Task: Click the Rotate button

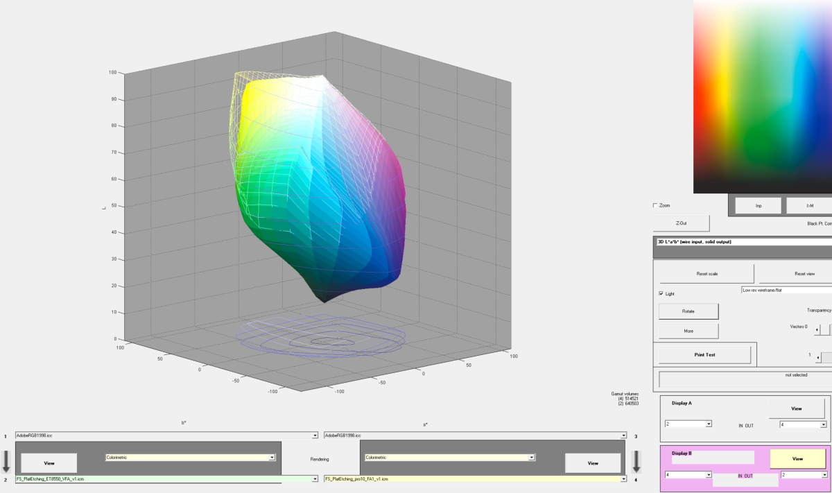Action: coord(688,311)
